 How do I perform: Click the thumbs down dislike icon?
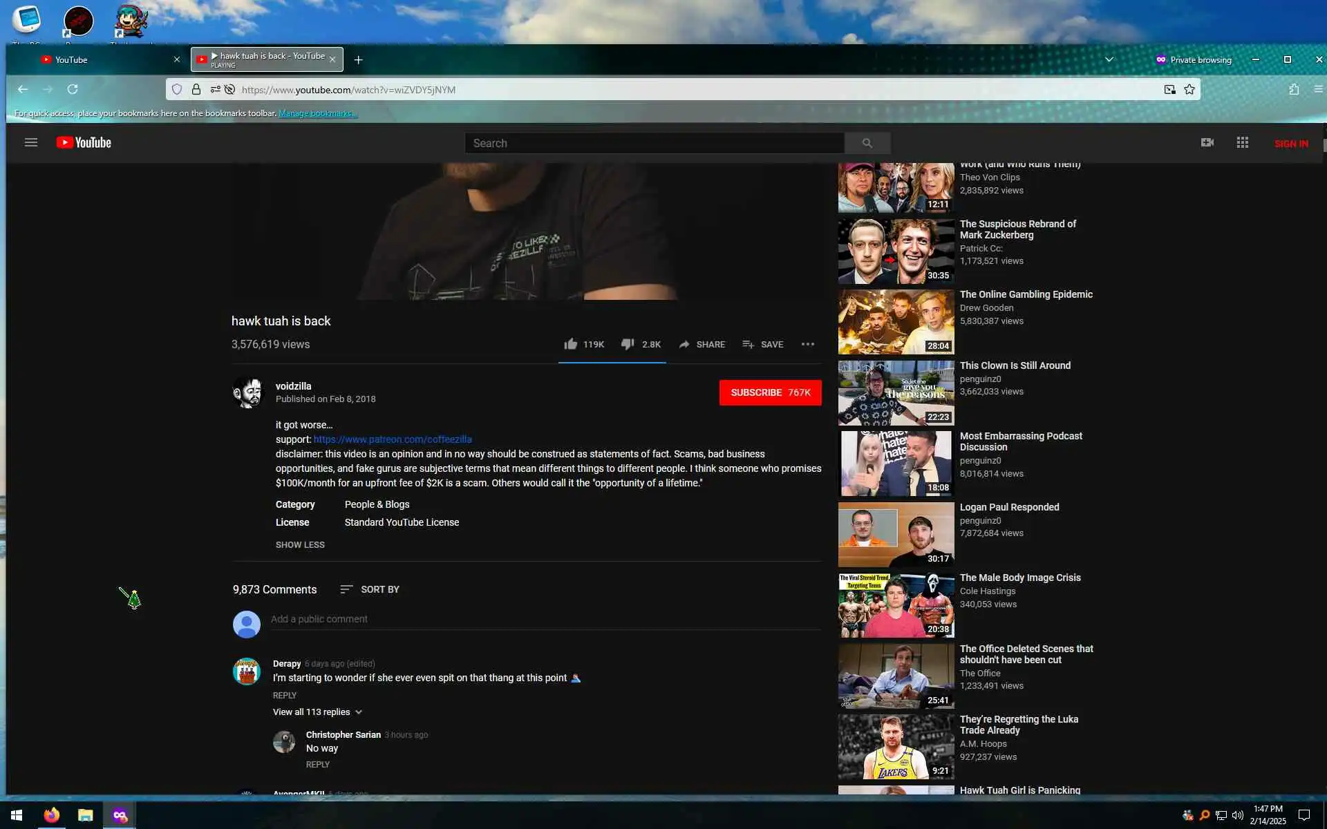click(628, 344)
